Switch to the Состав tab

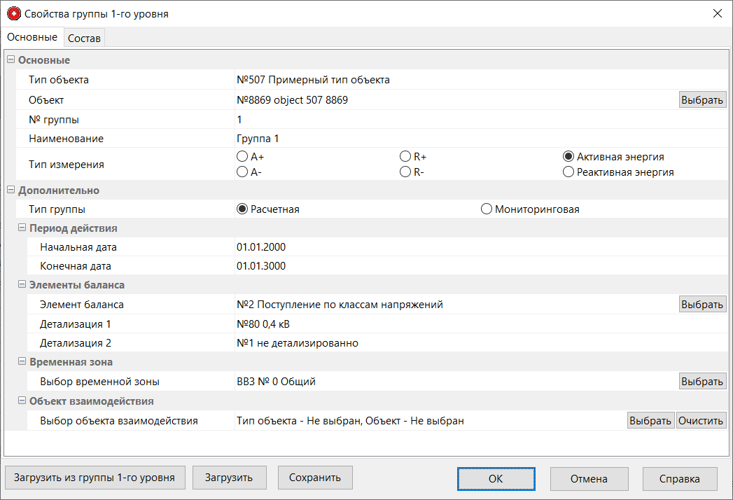[84, 39]
